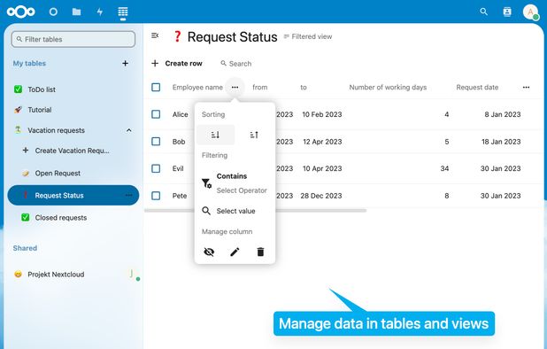Image resolution: width=547 pixels, height=349 pixels.
Task: Check the Evil row checkbox
Action: coord(156,168)
